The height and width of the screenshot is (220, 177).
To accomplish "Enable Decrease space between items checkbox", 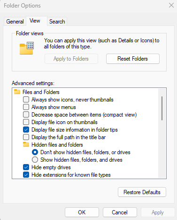I will coord(26,115).
